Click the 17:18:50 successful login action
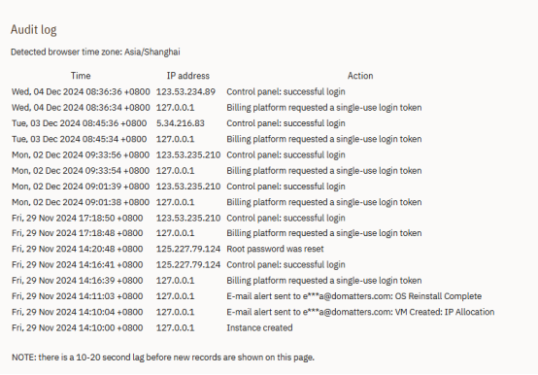 pyautogui.click(x=286, y=219)
